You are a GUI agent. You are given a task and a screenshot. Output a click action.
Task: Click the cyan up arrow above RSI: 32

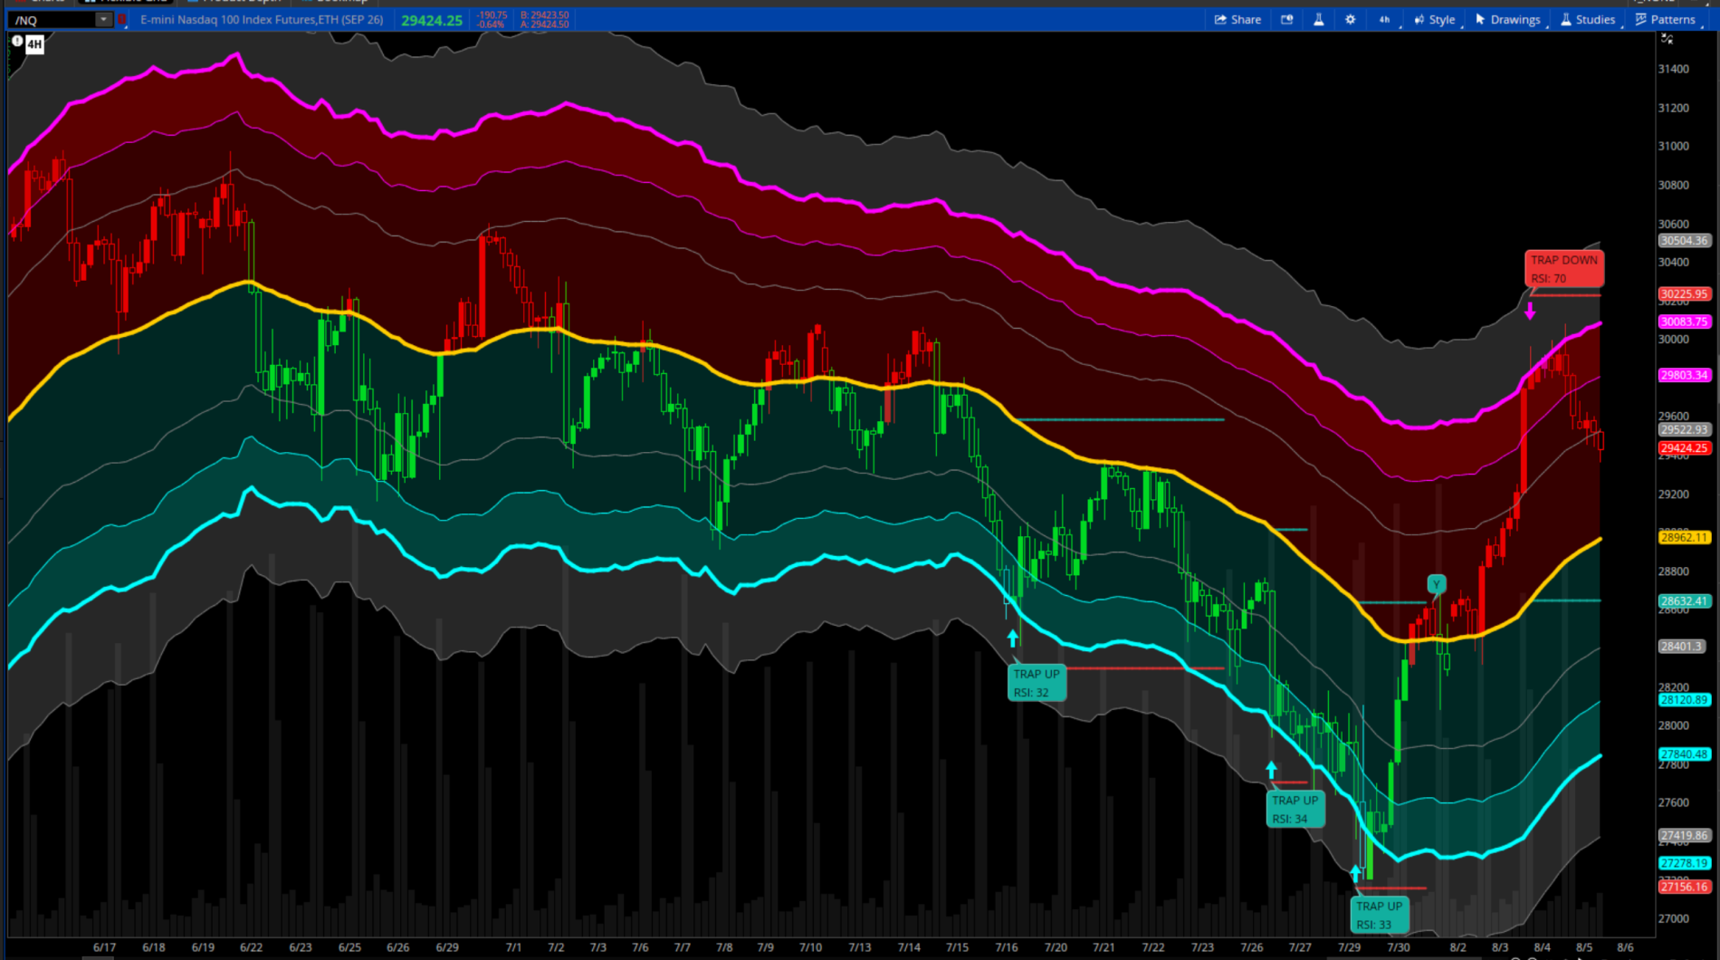[1013, 638]
